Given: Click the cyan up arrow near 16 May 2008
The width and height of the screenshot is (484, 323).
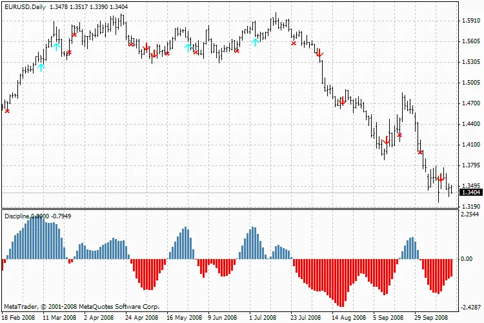Looking at the screenshot, I should (188, 47).
